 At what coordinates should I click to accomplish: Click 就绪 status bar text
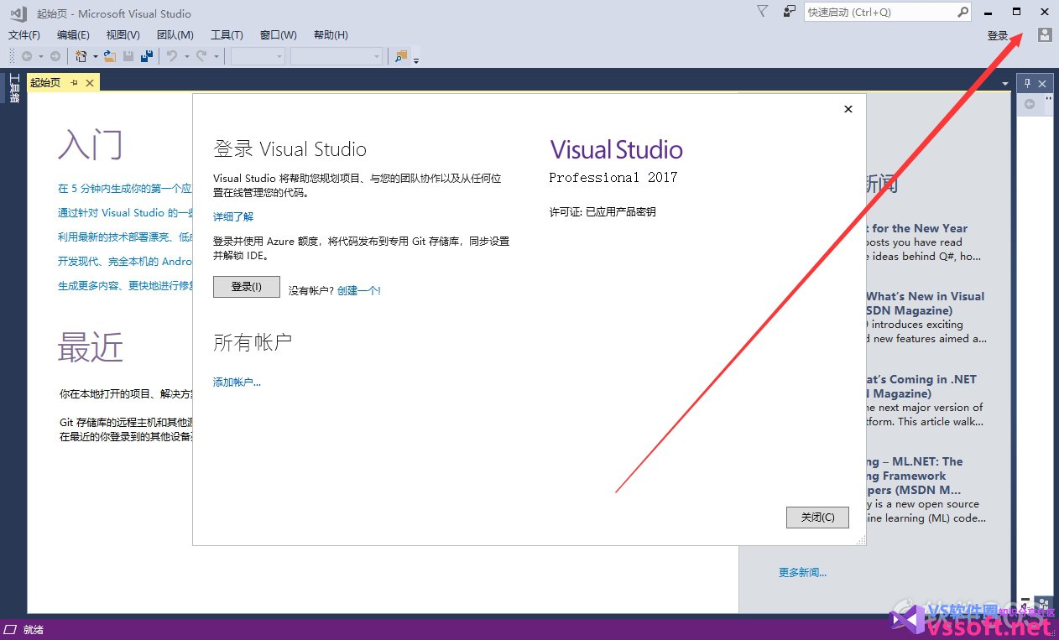coord(34,630)
